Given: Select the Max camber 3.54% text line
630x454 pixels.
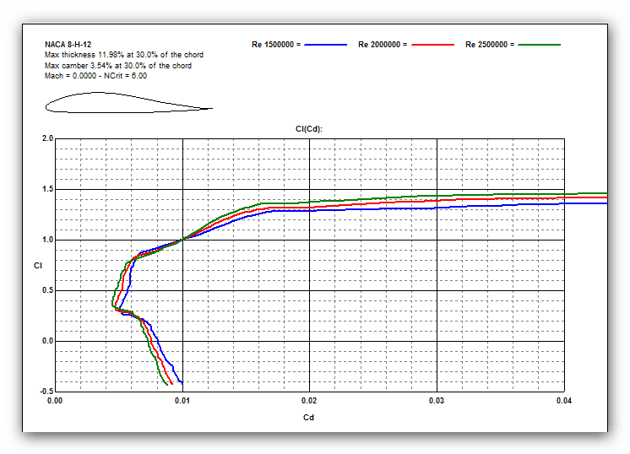Looking at the screenshot, I should (x=118, y=66).
